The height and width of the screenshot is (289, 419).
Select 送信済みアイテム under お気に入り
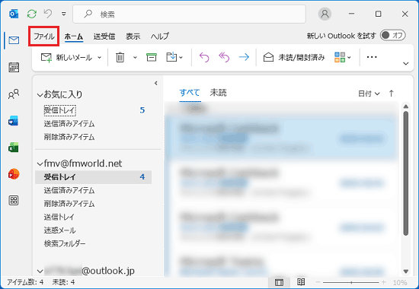point(69,124)
